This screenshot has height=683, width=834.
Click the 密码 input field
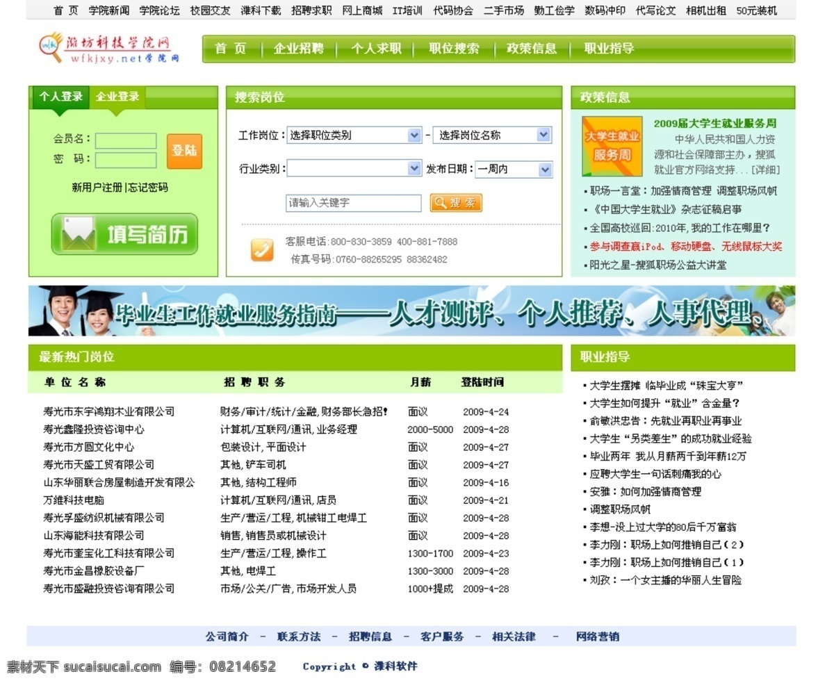pyautogui.click(x=126, y=161)
